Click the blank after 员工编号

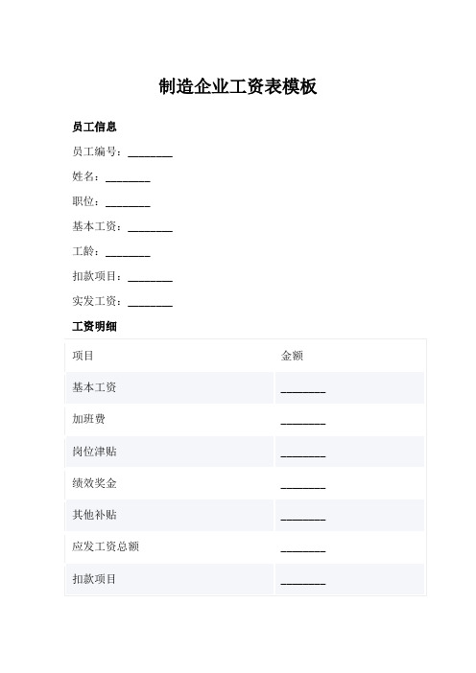[151, 152]
